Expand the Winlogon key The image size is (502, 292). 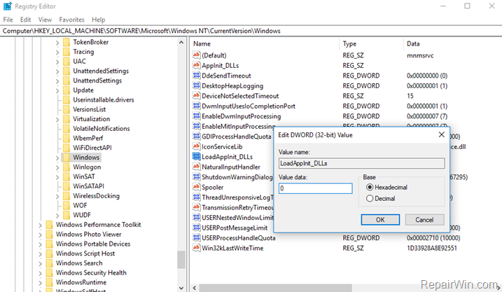click(x=57, y=167)
